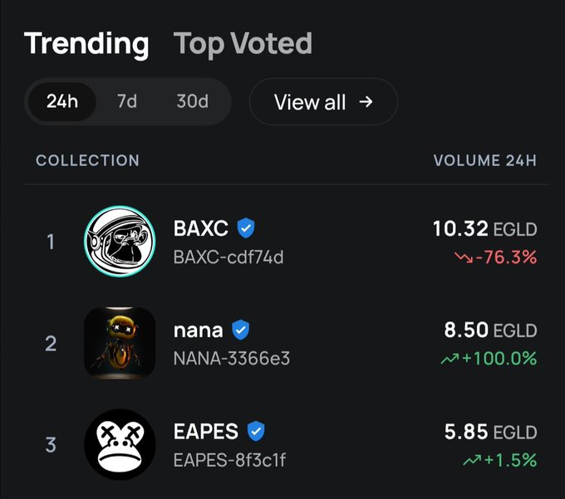Click the arrow icon in View all
The width and height of the screenshot is (565, 499).
tap(366, 102)
